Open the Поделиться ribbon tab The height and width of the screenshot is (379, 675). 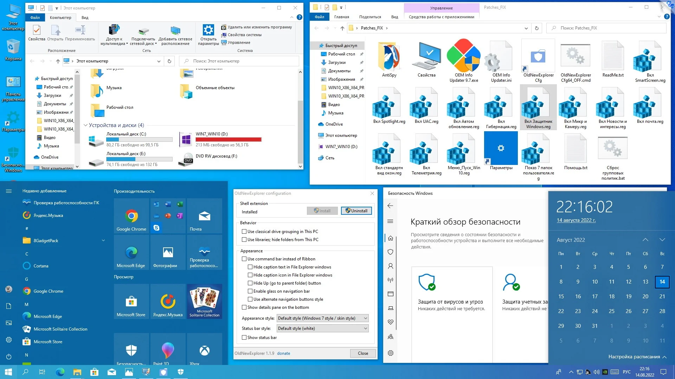[370, 17]
